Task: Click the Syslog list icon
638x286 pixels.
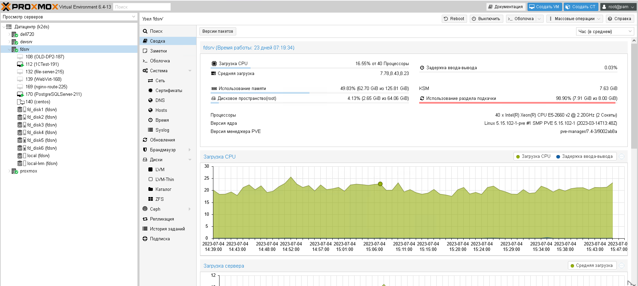Action: [x=150, y=130]
